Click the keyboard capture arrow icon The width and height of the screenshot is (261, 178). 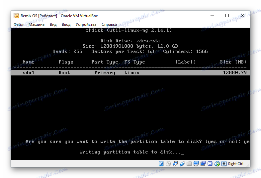coord(224,164)
